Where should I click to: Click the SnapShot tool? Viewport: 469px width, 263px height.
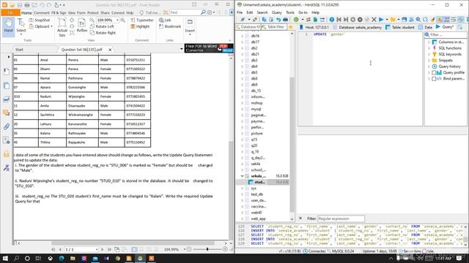click(x=40, y=20)
